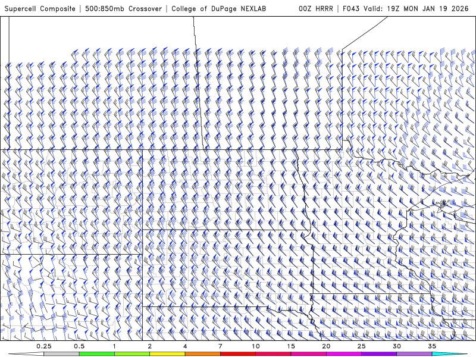Click the '7' legend value
Image resolution: width=476 pixels, height=357 pixels.
pyautogui.click(x=220, y=346)
